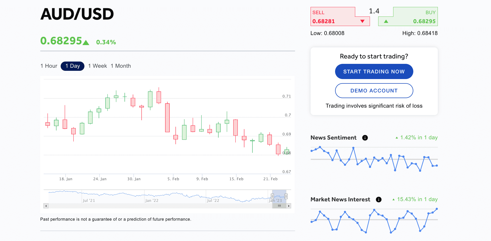Click the 21. Feb axis label
Screen dimensions: 491x241
pyautogui.click(x=270, y=179)
